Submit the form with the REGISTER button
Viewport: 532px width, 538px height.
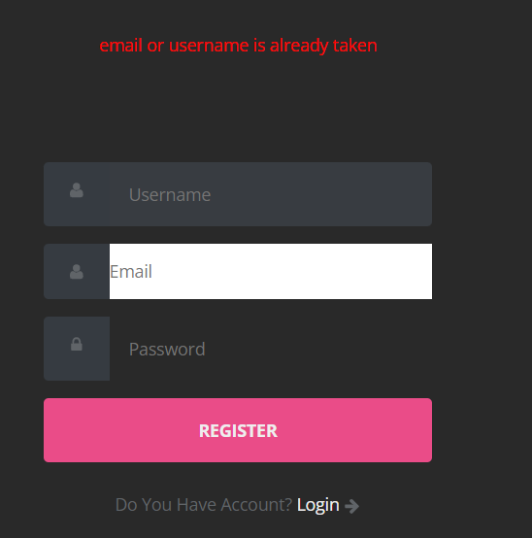click(x=238, y=430)
